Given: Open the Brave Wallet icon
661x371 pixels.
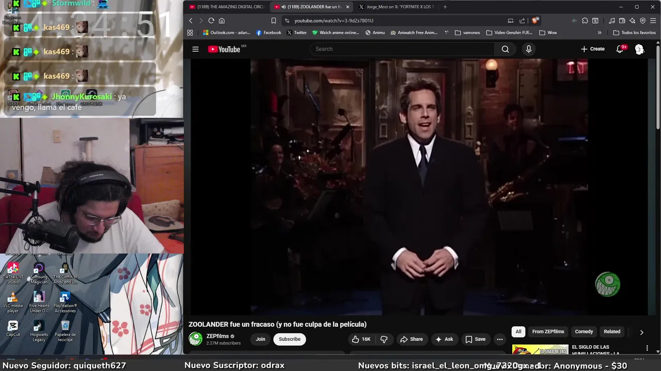Looking at the screenshot, I should click(622, 21).
